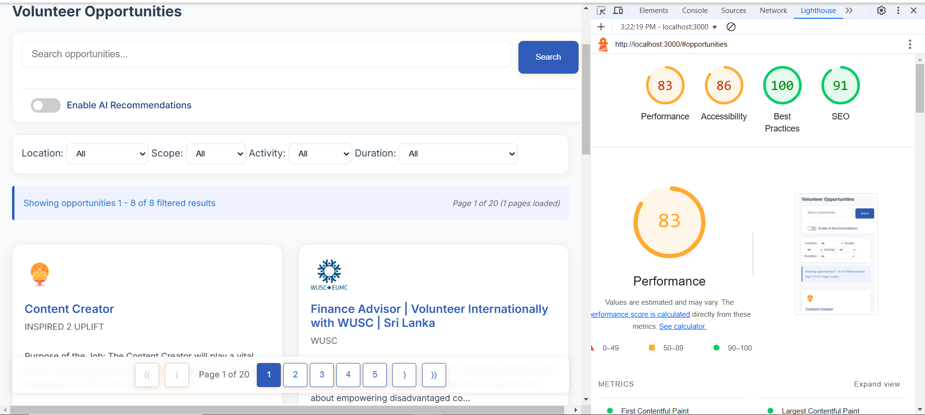Go to page 5
This screenshot has height=415, width=925.
375,375
